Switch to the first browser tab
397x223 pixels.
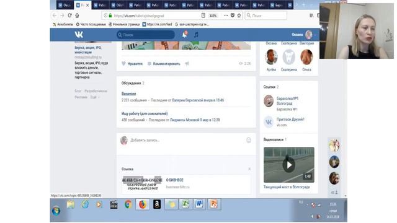65,5
